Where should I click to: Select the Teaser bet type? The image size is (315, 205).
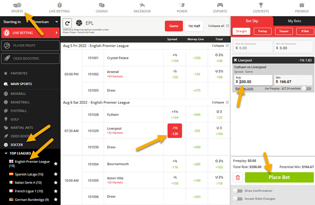pos(283,31)
